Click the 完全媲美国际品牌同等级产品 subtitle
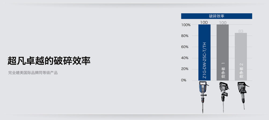Viewport: 269px width, 120px height. tap(33, 73)
